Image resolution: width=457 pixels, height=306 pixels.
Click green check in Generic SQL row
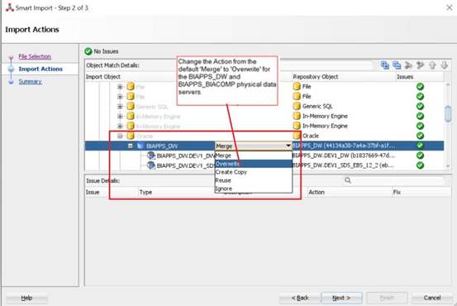tap(420, 106)
